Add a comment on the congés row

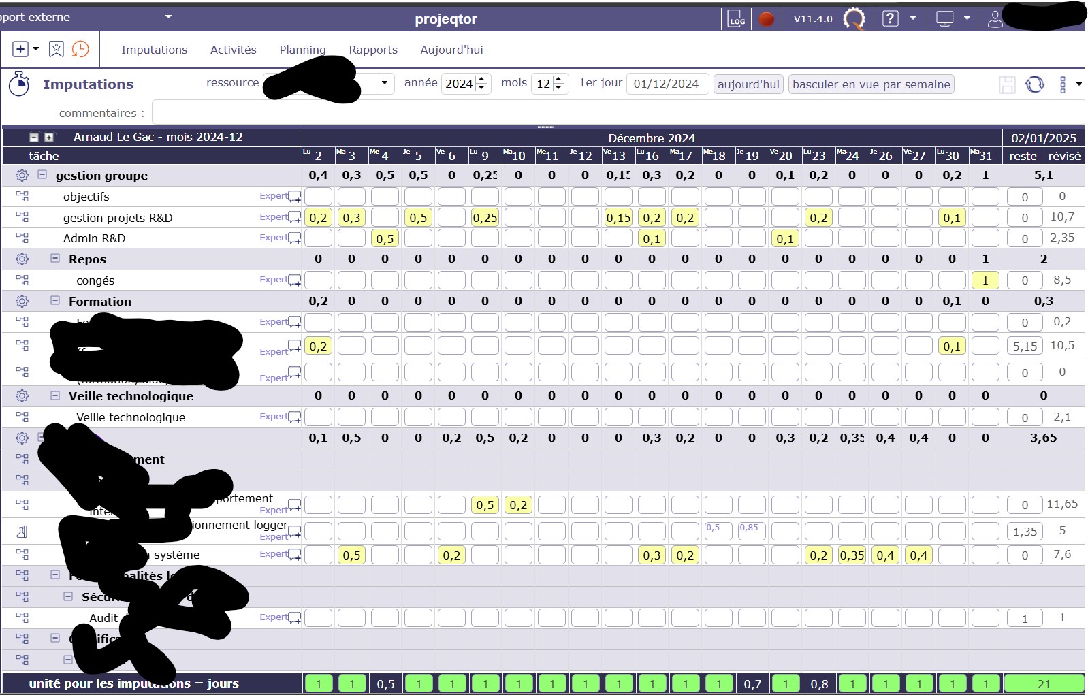[x=294, y=280]
